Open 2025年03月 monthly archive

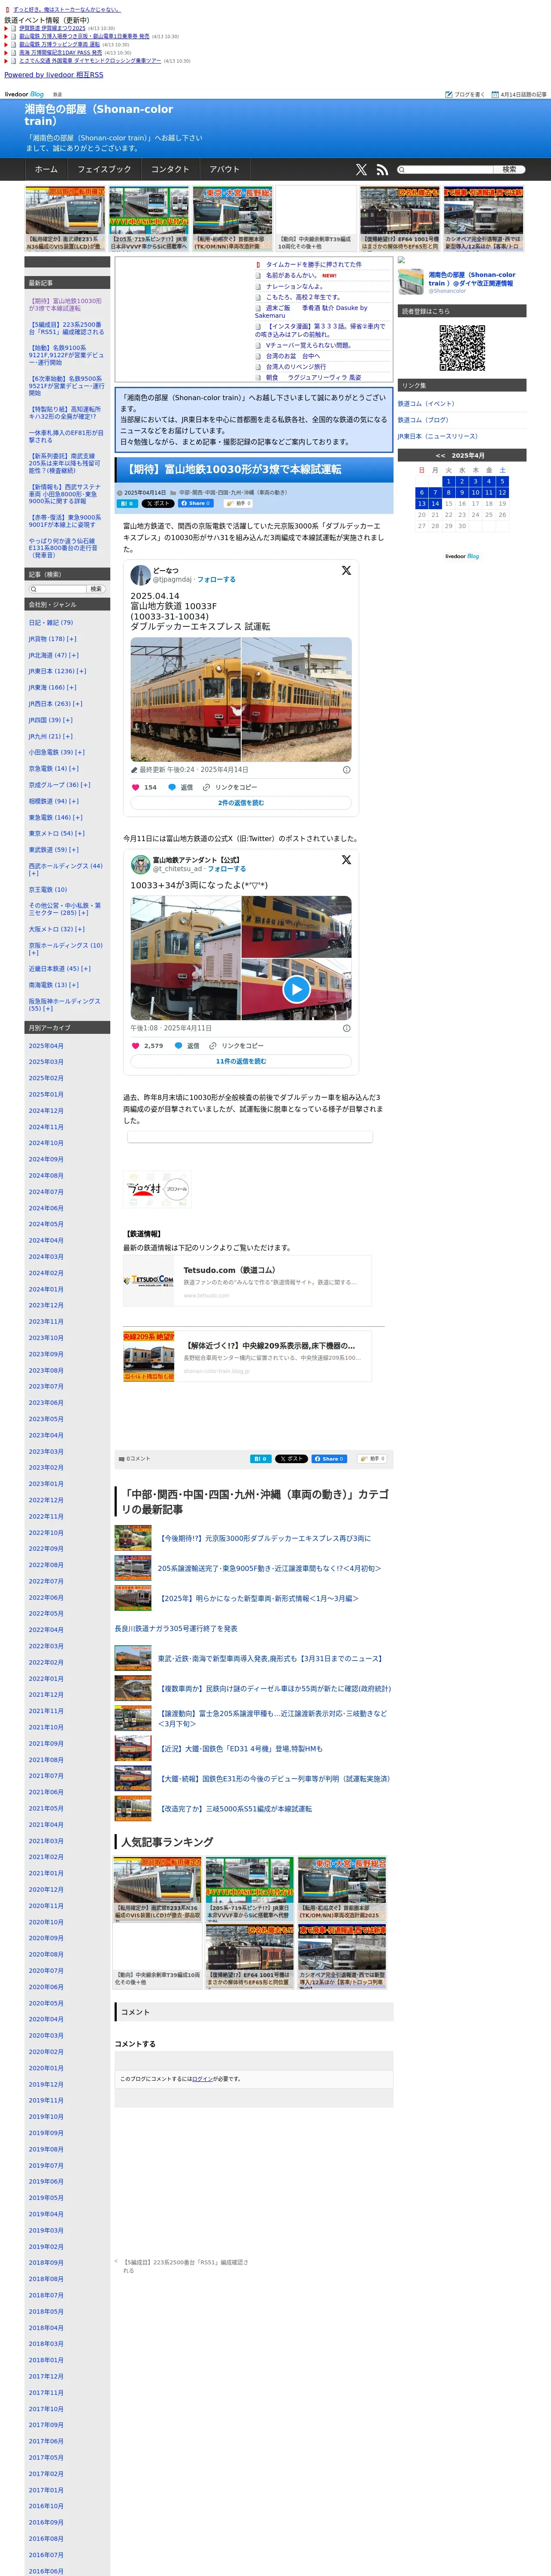click(x=46, y=1062)
